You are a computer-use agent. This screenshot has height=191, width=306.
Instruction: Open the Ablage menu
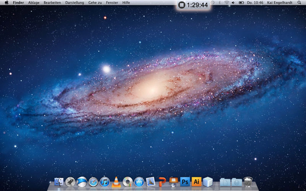(34, 3)
